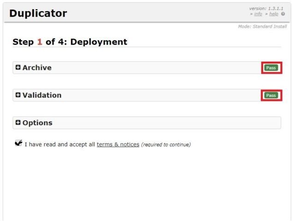This screenshot has height=221, width=295.
Task: Click the Step 1 of 4: Deployment heading
Action: click(70, 42)
